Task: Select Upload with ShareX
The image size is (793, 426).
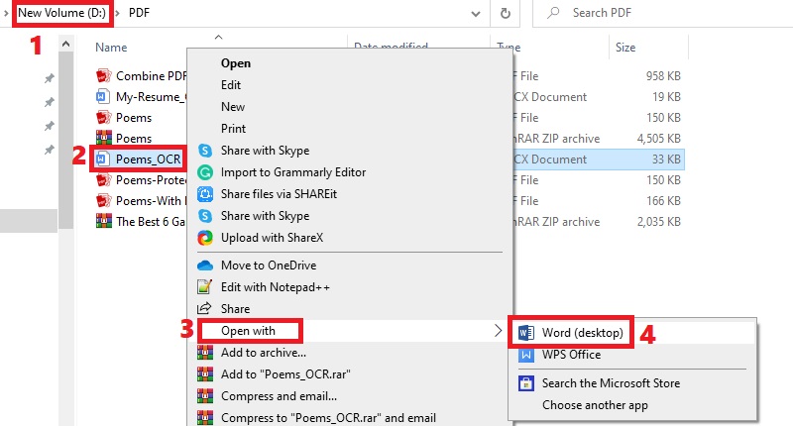Action: click(272, 238)
